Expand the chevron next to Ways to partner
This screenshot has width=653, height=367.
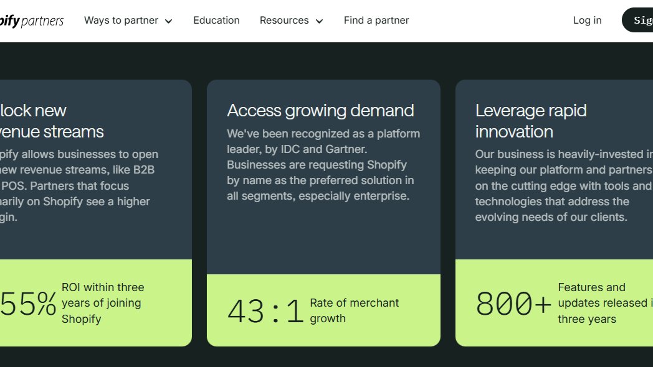click(x=168, y=21)
